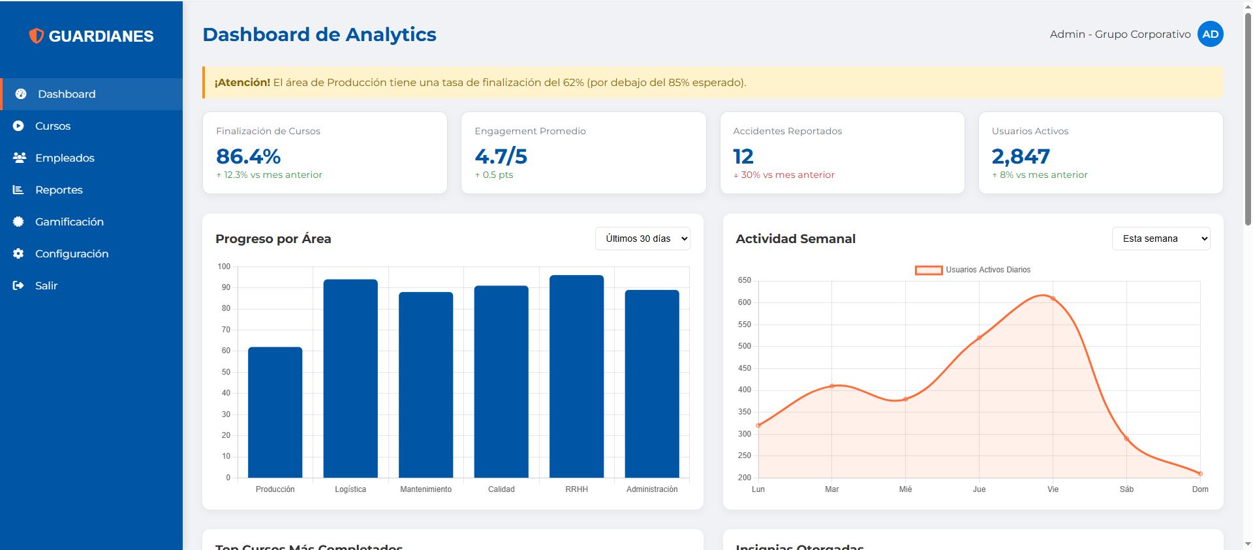This screenshot has width=1253, height=550.
Task: Click the Cursos play icon
Action: tap(18, 126)
